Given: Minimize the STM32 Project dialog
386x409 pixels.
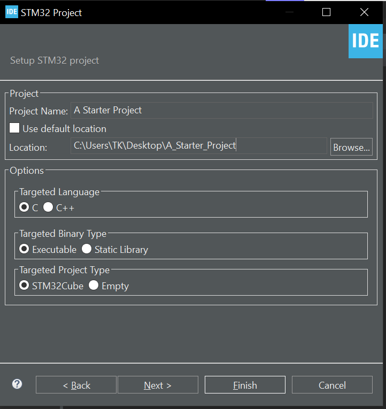Looking at the screenshot, I should [289, 12].
